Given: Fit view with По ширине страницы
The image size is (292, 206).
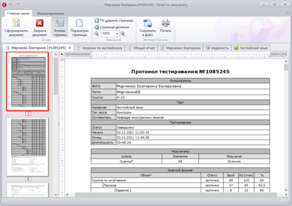Looking at the screenshot, I should [114, 20].
